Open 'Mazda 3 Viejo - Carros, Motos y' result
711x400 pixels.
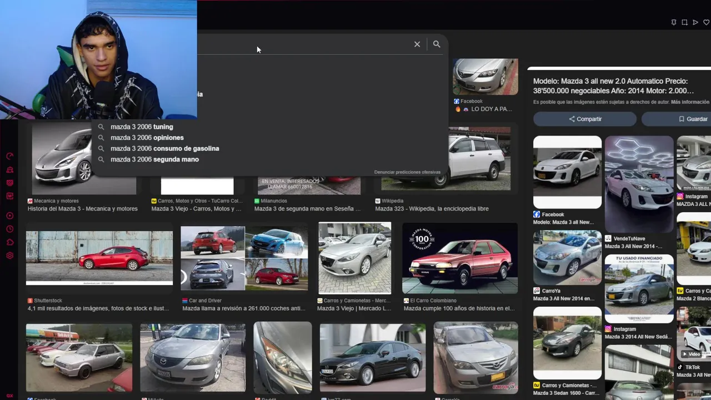[x=197, y=209]
